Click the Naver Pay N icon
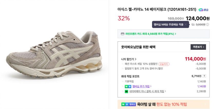Image resolution: width=218 pixels, height=109 pixels. [126, 91]
